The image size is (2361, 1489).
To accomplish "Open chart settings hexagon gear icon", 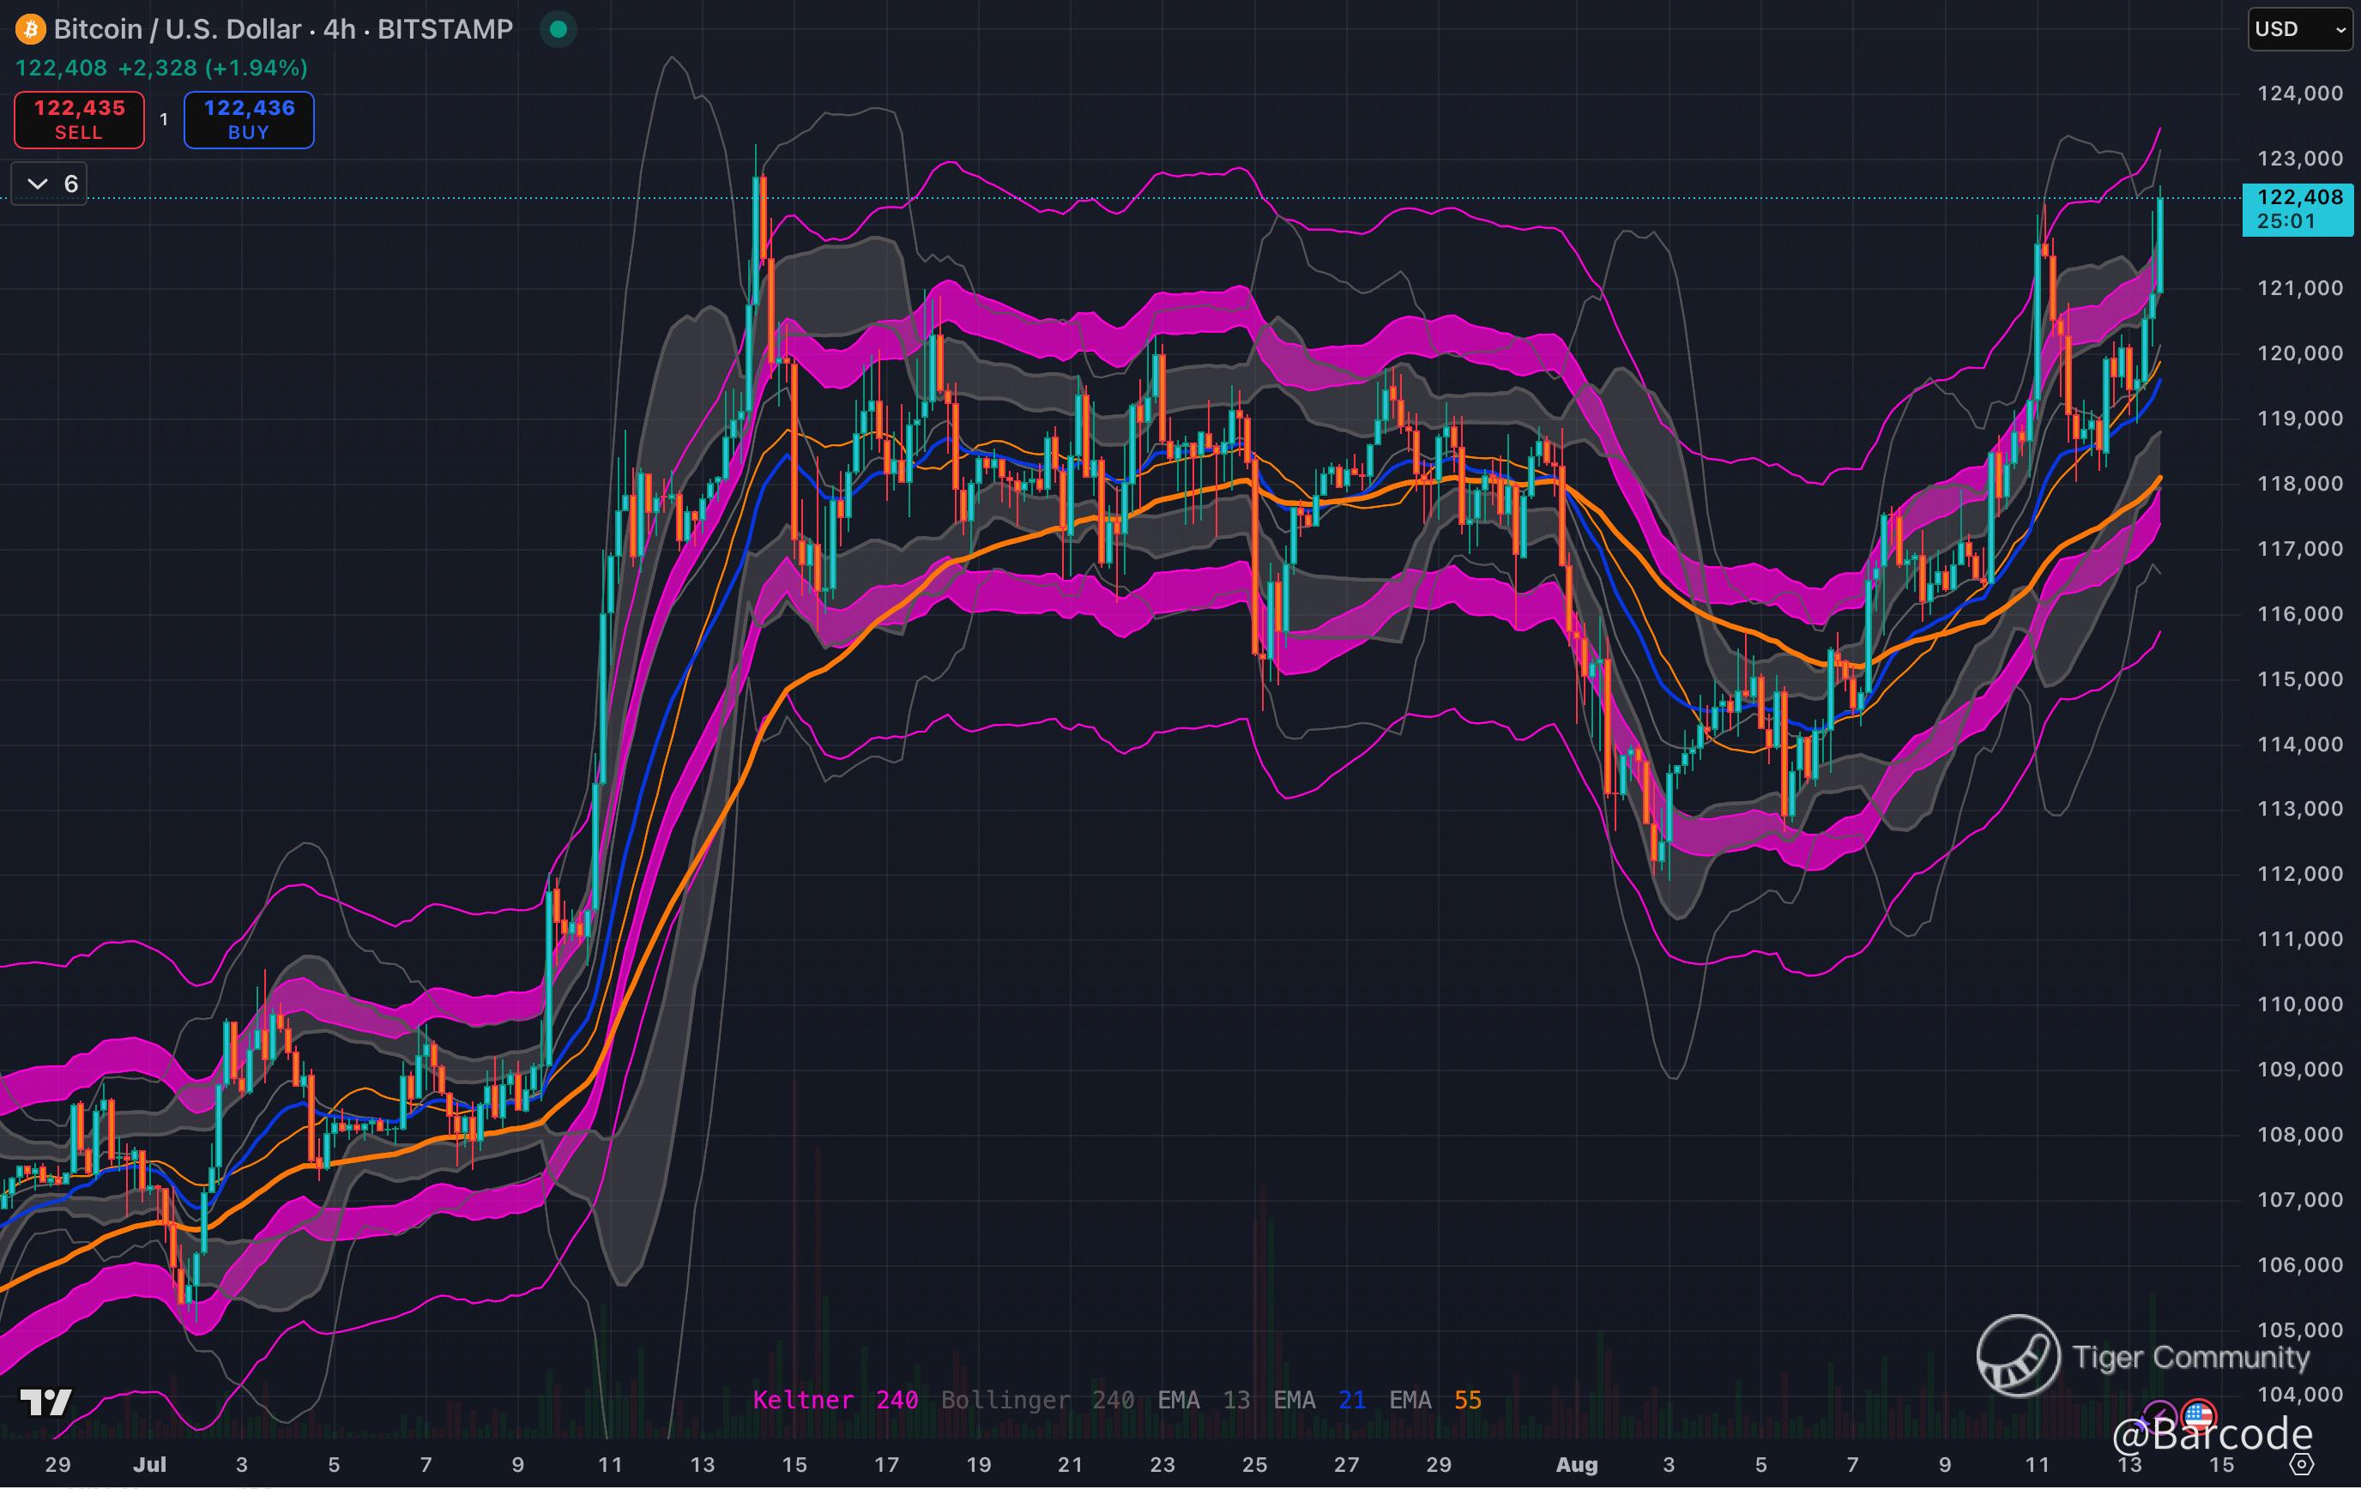I will (2302, 1464).
